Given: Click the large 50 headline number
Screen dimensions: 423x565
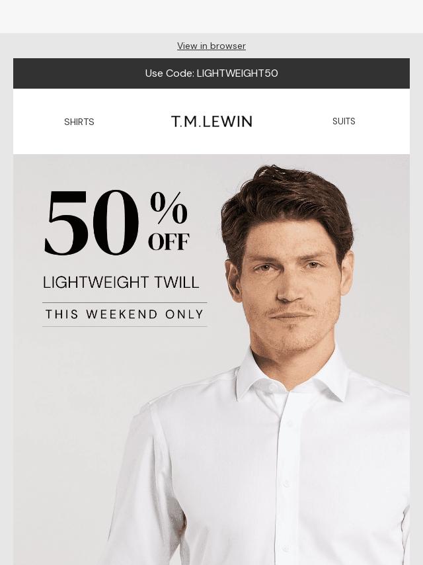Looking at the screenshot, I should tap(92, 222).
